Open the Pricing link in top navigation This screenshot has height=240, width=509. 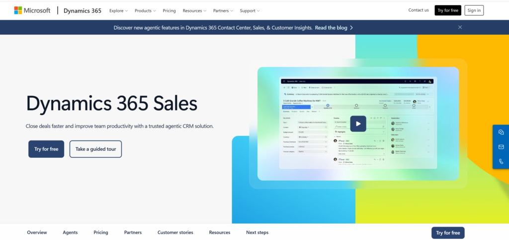[169, 11]
